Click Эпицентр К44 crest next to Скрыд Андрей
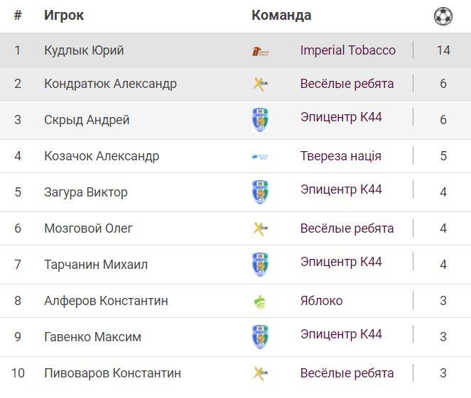 260,120
